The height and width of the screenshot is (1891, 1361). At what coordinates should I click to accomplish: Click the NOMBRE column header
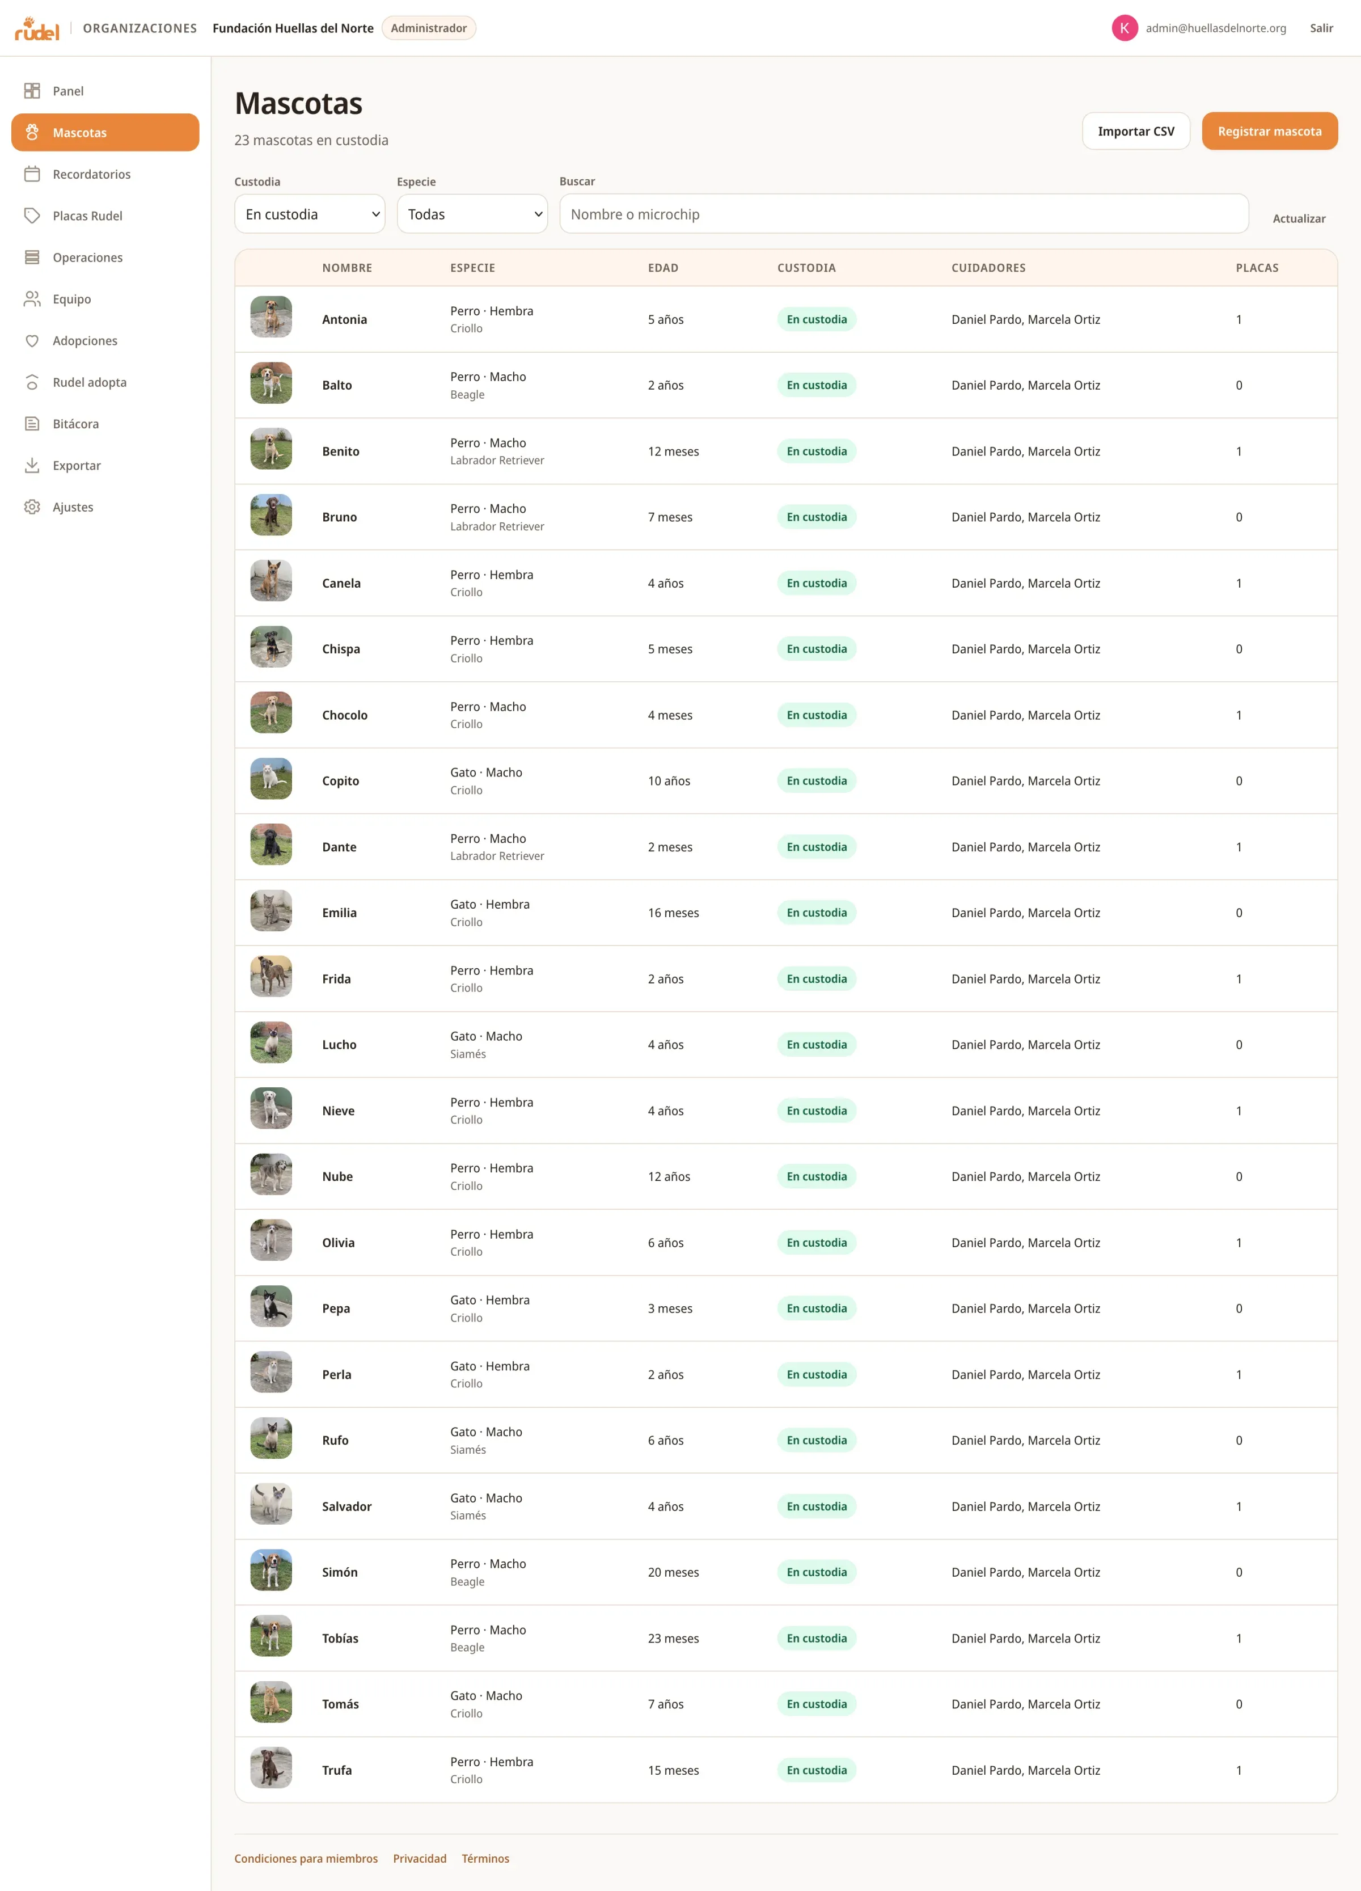coord(346,268)
